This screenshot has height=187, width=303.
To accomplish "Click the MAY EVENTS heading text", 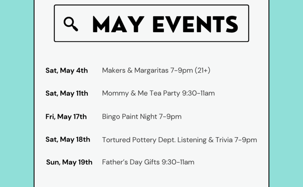I will pyautogui.click(x=165, y=24).
